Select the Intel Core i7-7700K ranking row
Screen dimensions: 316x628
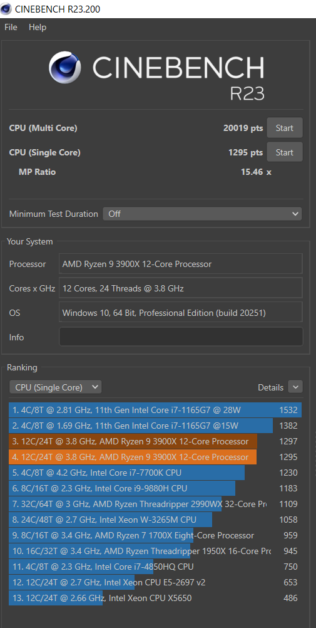[155, 473]
